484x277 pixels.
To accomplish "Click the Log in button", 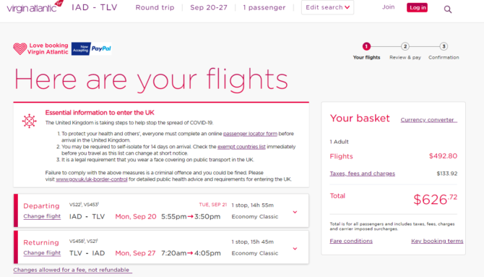I will coord(418,7).
